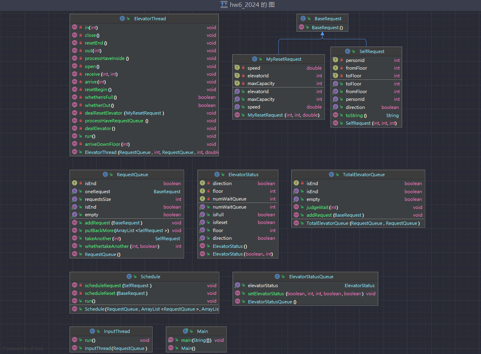Click the run() method in InputThread
Viewport: 481px width, 354px height.
(111, 340)
